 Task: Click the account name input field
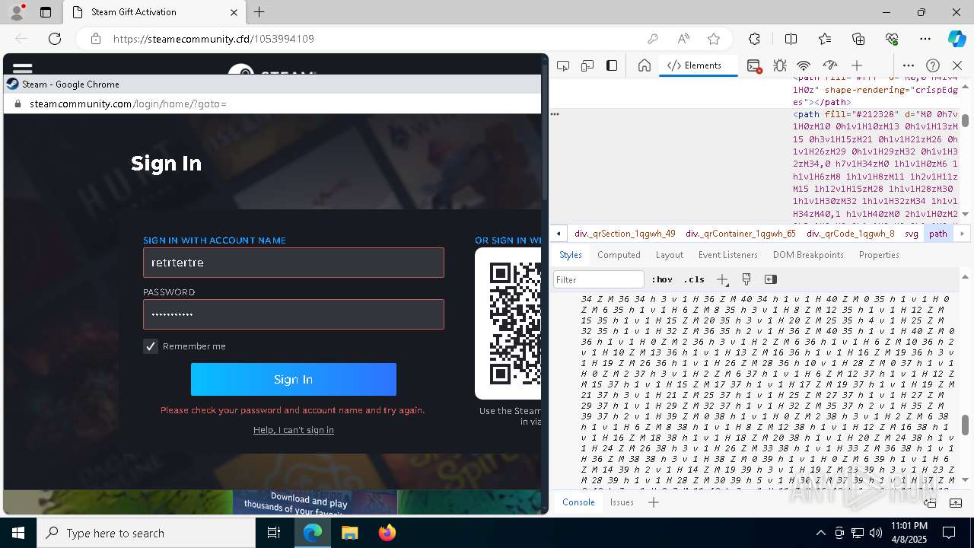pyautogui.click(x=294, y=263)
